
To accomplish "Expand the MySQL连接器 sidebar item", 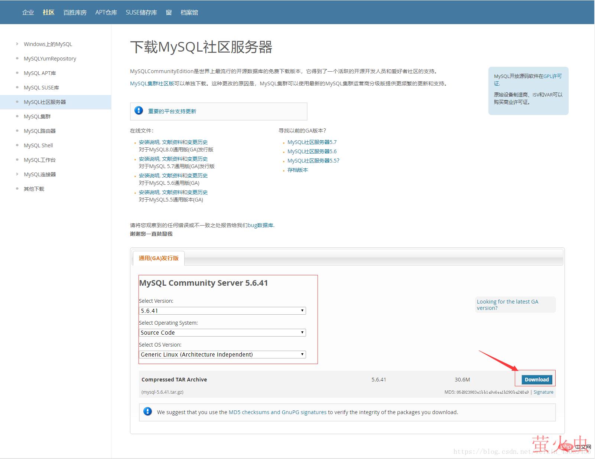I will coord(17,174).
